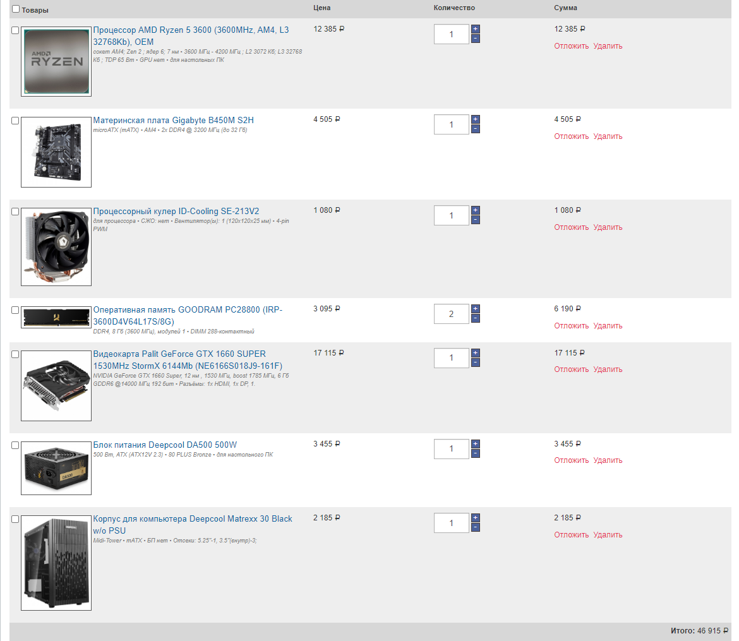The image size is (739, 641).
Task: Click the Deepcool DA500 power supply thumbnail
Action: click(56, 468)
